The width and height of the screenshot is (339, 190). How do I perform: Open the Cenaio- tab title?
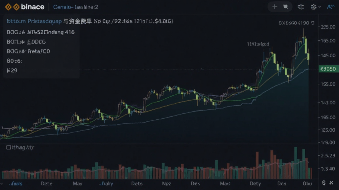coord(75,7)
